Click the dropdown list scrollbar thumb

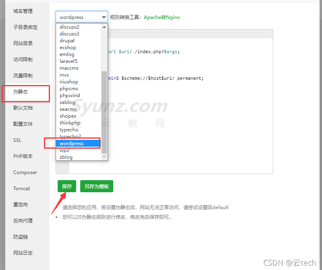(x=104, y=112)
